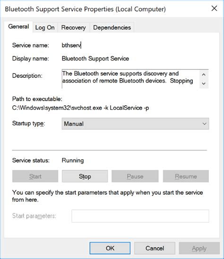Click the greyed-out Apply button
224x259 pixels.
coord(199,248)
